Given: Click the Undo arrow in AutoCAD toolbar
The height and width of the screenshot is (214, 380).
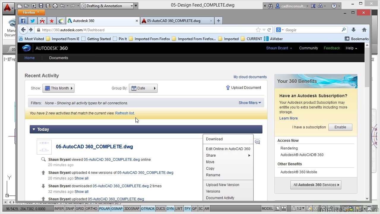Looking at the screenshot, I should (62, 6).
